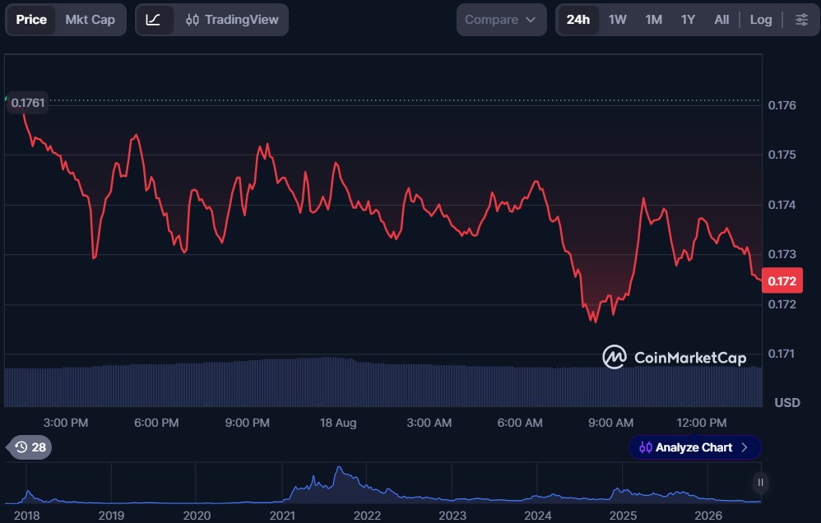
Task: Open the TradingView candlestick chart mode
Action: pos(233,20)
